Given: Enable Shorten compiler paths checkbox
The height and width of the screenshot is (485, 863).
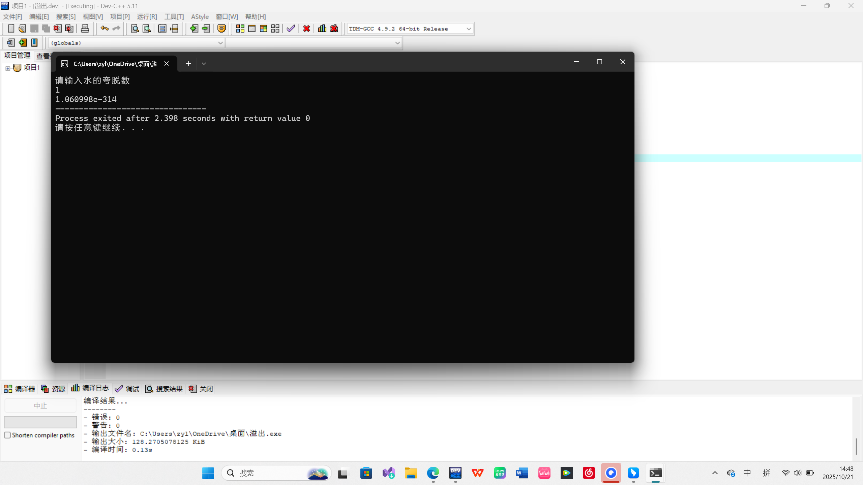Looking at the screenshot, I should click(x=7, y=435).
